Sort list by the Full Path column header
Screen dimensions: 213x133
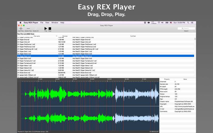point(133,36)
